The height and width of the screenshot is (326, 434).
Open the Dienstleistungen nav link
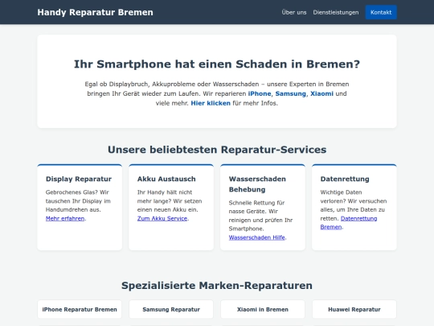click(x=336, y=12)
